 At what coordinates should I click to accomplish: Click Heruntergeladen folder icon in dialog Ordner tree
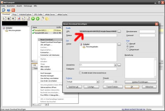[84, 47]
